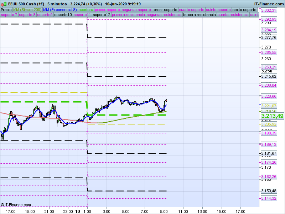Select the Precio indicator label
The image size is (285, 214).
pyautogui.click(x=6, y=10)
